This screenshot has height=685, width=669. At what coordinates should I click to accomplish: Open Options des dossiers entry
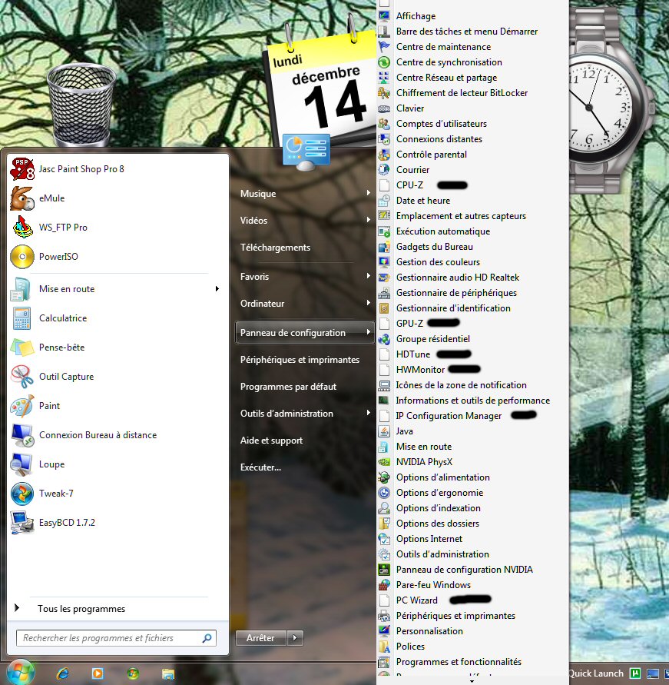coord(438,524)
